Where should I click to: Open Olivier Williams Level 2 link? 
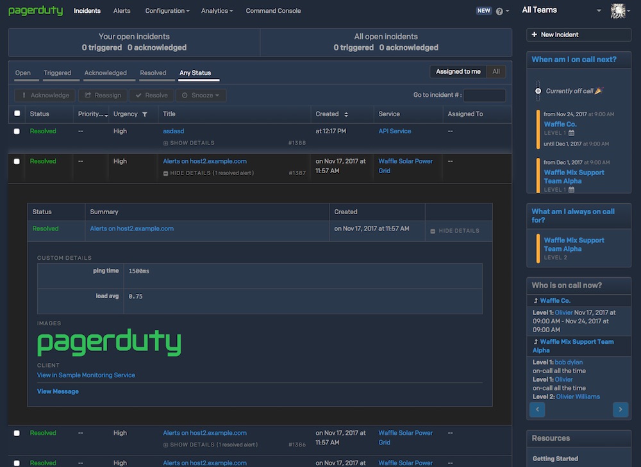pyautogui.click(x=578, y=396)
